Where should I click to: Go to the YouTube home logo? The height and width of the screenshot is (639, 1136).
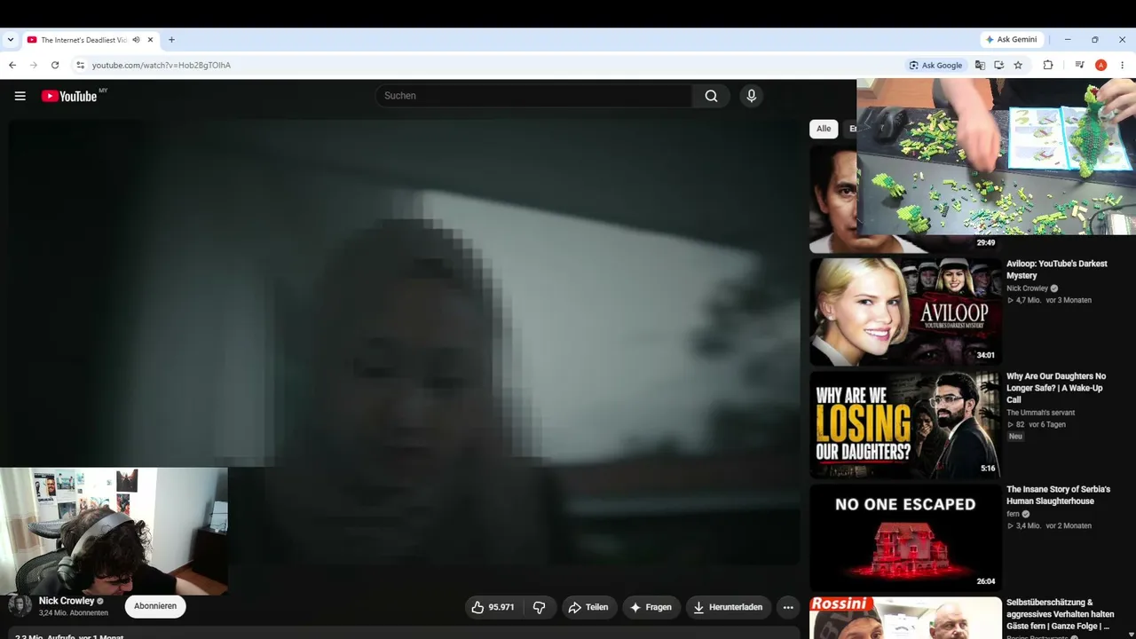[x=69, y=96]
